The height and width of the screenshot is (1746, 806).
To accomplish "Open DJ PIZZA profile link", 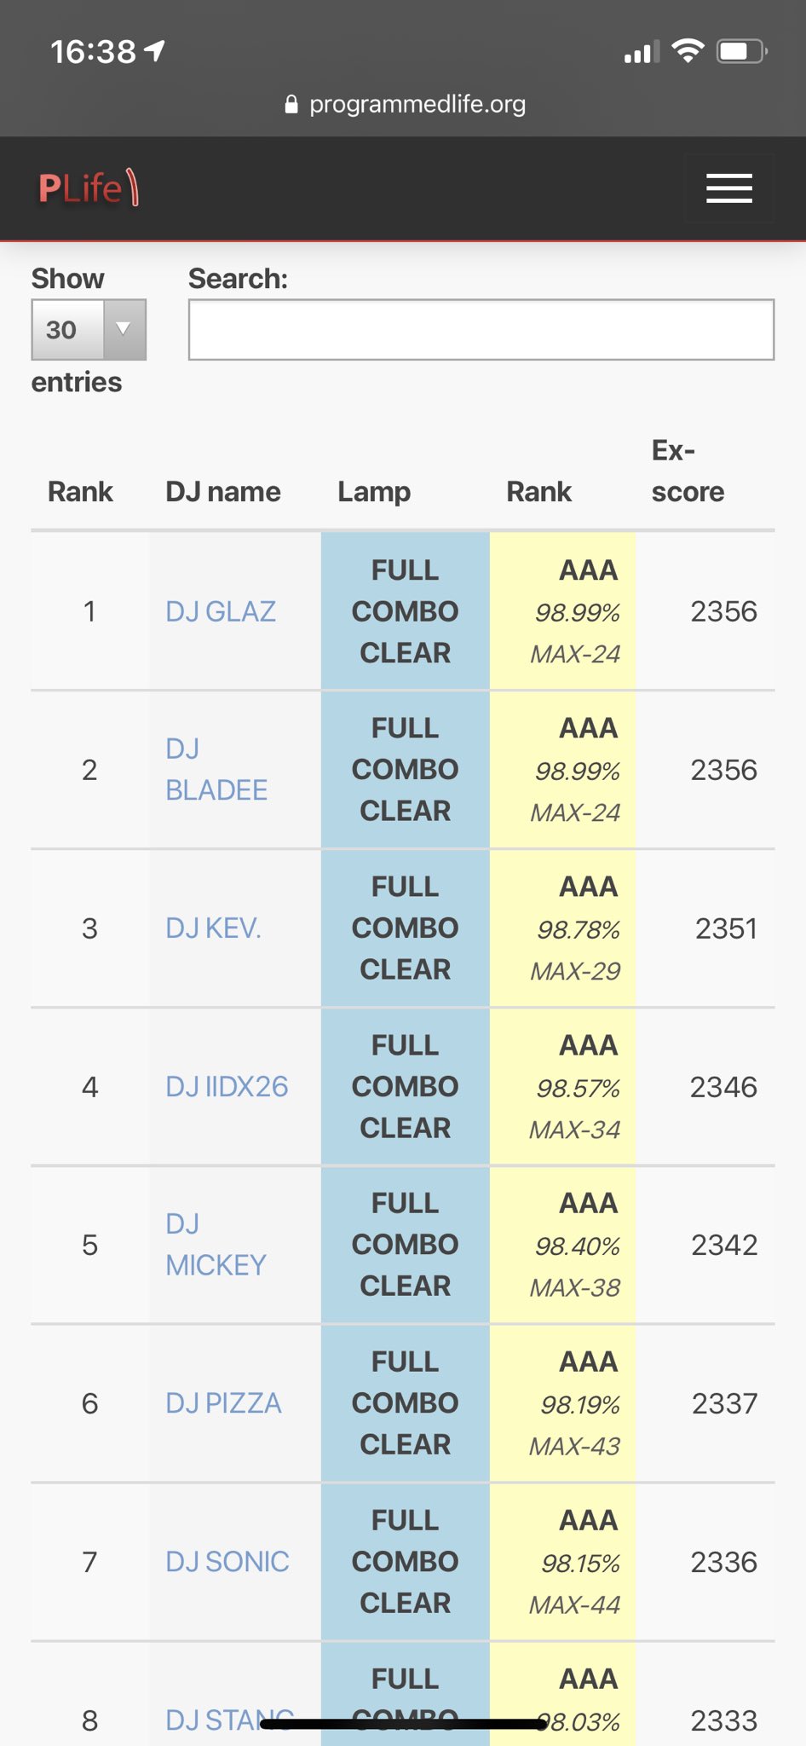I will coord(223,1403).
